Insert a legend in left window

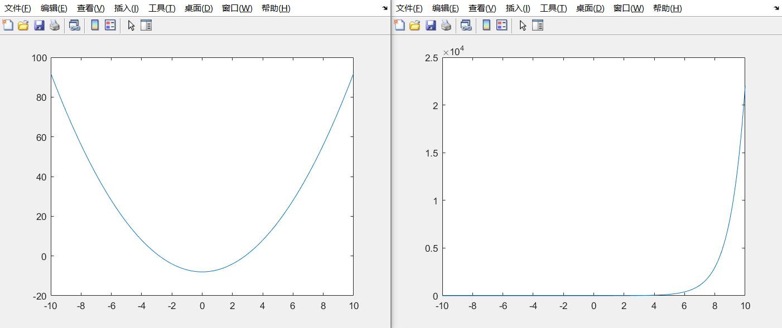(110, 25)
